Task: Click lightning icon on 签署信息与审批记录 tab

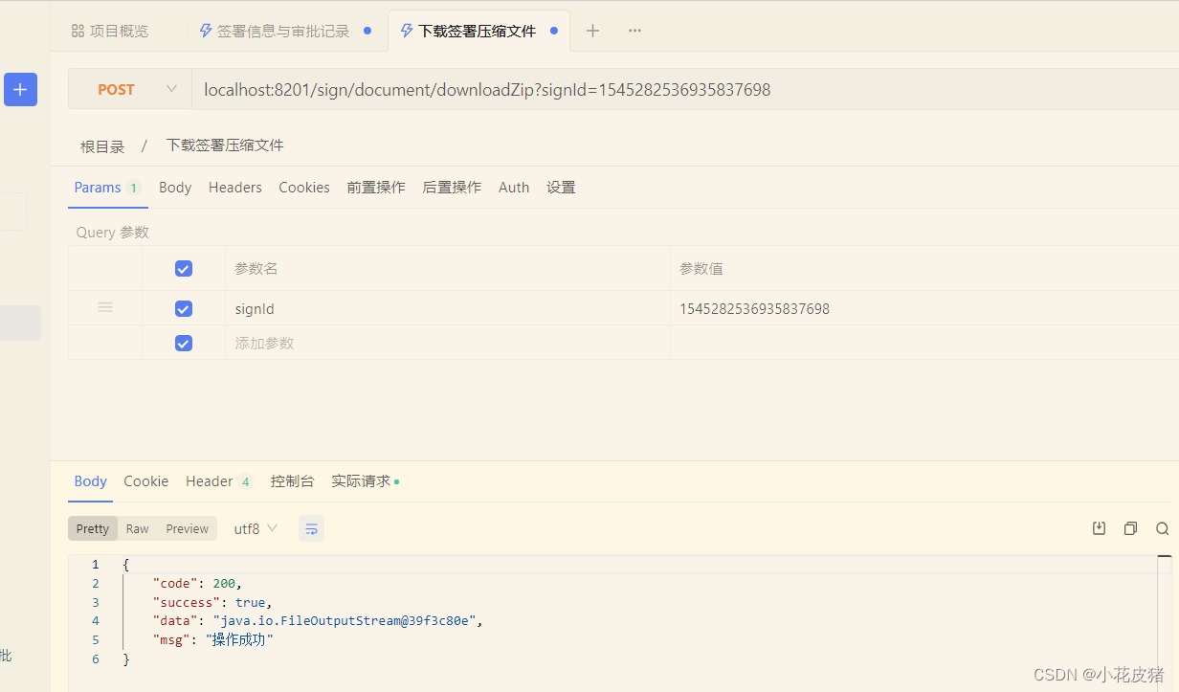Action: [x=205, y=31]
